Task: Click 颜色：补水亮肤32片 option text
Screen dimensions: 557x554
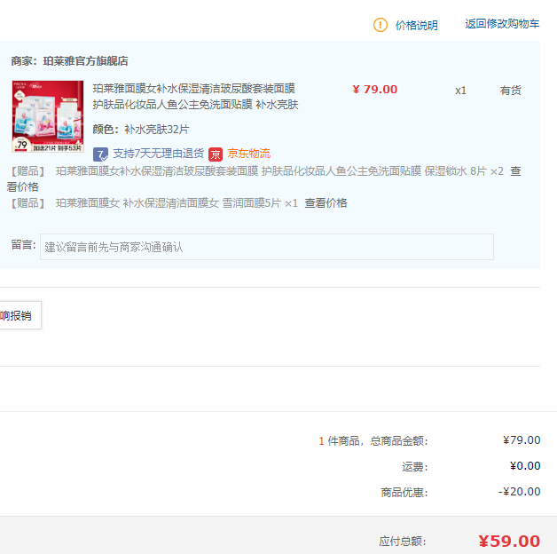Action: (141, 129)
